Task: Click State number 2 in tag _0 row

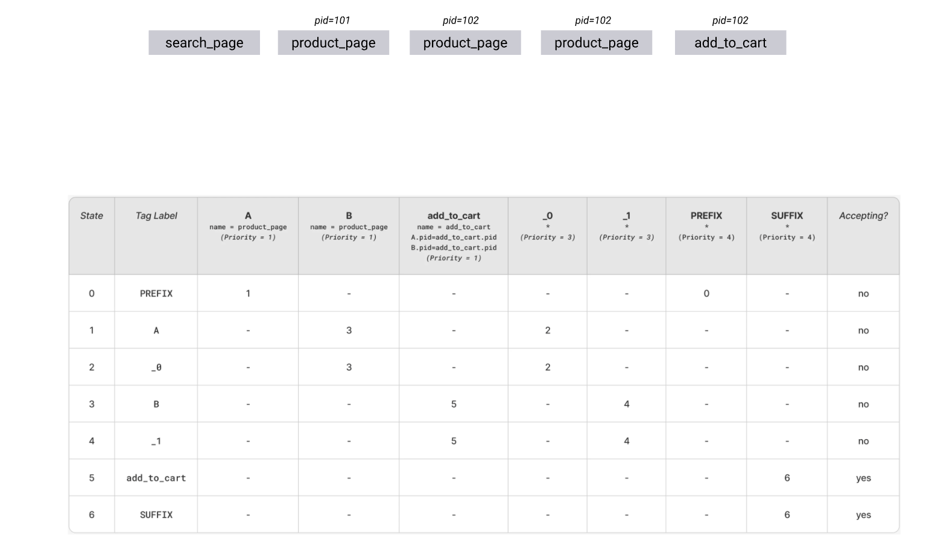Action: pyautogui.click(x=92, y=367)
